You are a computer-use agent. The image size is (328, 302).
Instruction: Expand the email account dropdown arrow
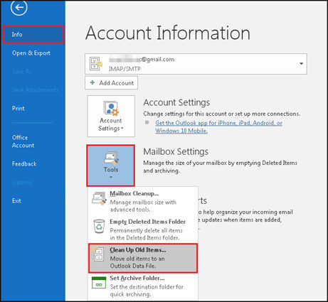click(x=301, y=63)
